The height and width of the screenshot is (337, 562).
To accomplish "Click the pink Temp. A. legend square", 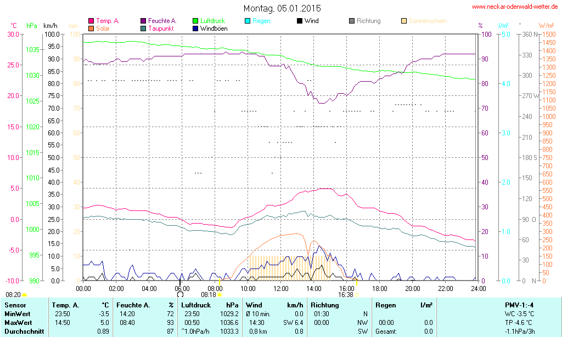I will [x=91, y=21].
